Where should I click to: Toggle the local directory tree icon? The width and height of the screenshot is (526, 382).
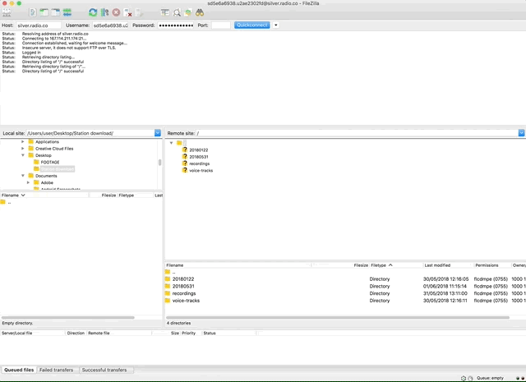tap(44, 13)
